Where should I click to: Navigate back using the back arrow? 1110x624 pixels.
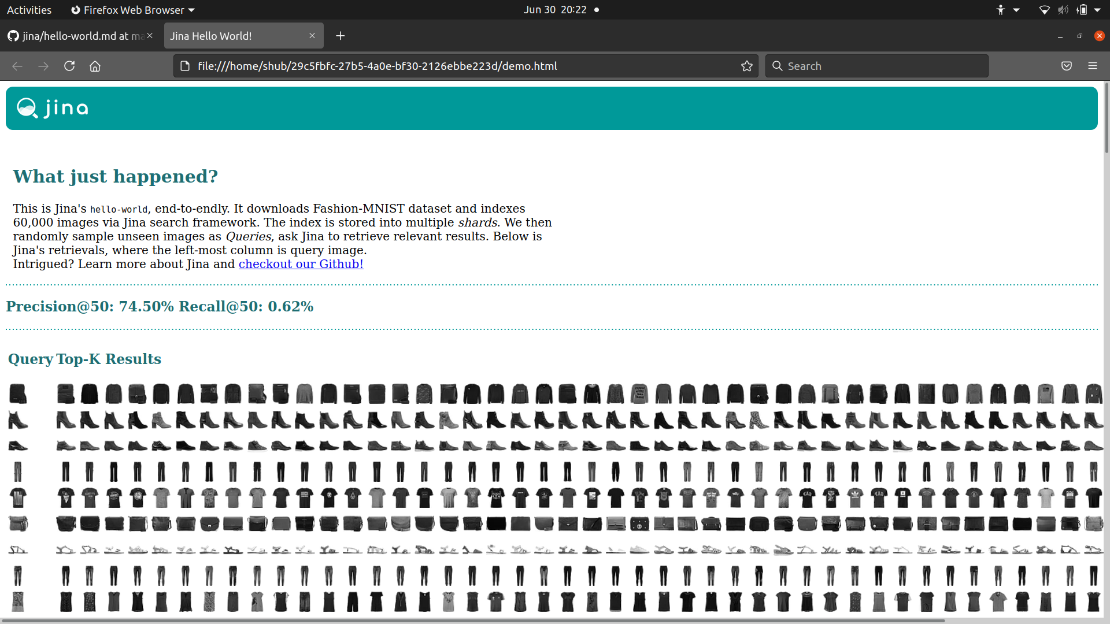pos(17,66)
